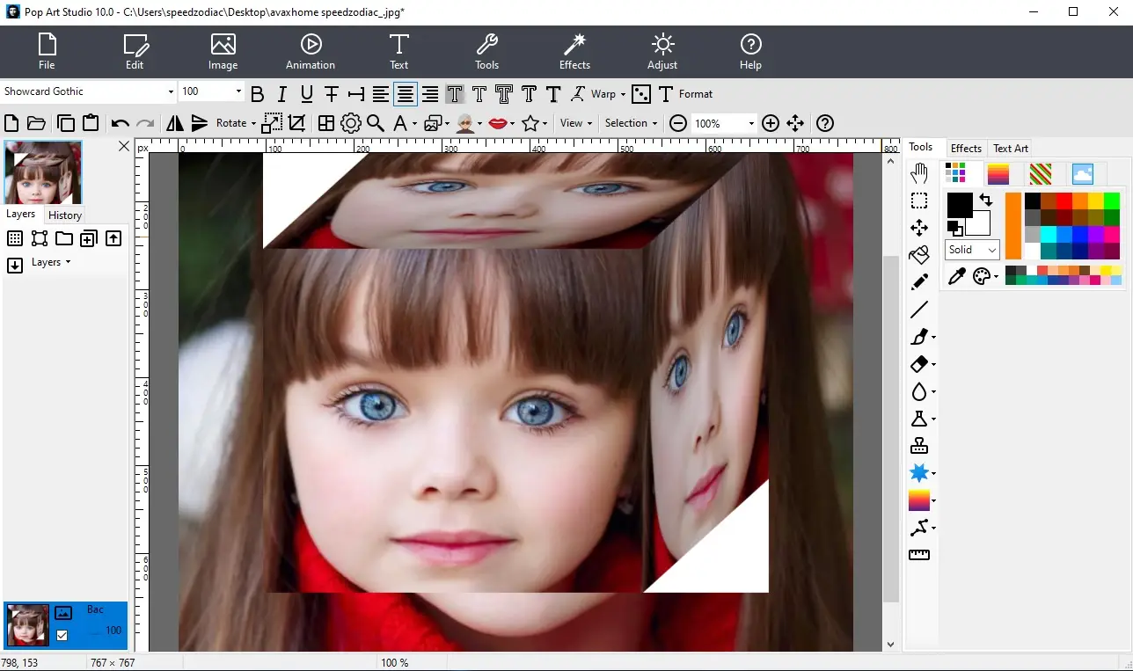Click the Open folder icon

pyautogui.click(x=36, y=123)
